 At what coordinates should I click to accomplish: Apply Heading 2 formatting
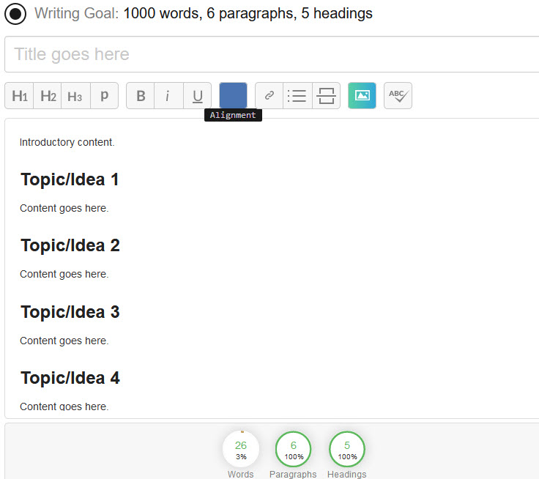coord(48,96)
